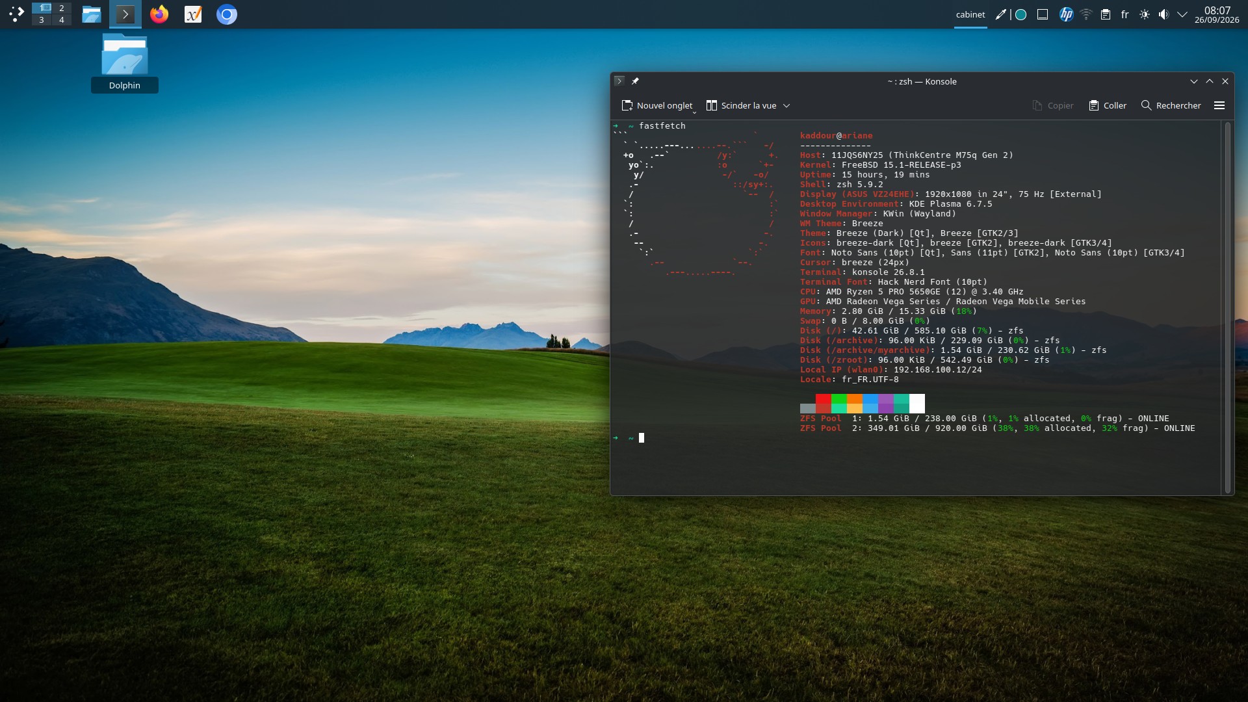Switch to virtual desktop 3 in pager
Image resolution: width=1248 pixels, height=702 pixels.
pos(42,20)
